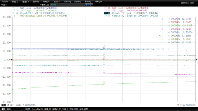Click the smoothing percentage up arrow
This screenshot has width=198, height=111.
(x=87, y=5)
